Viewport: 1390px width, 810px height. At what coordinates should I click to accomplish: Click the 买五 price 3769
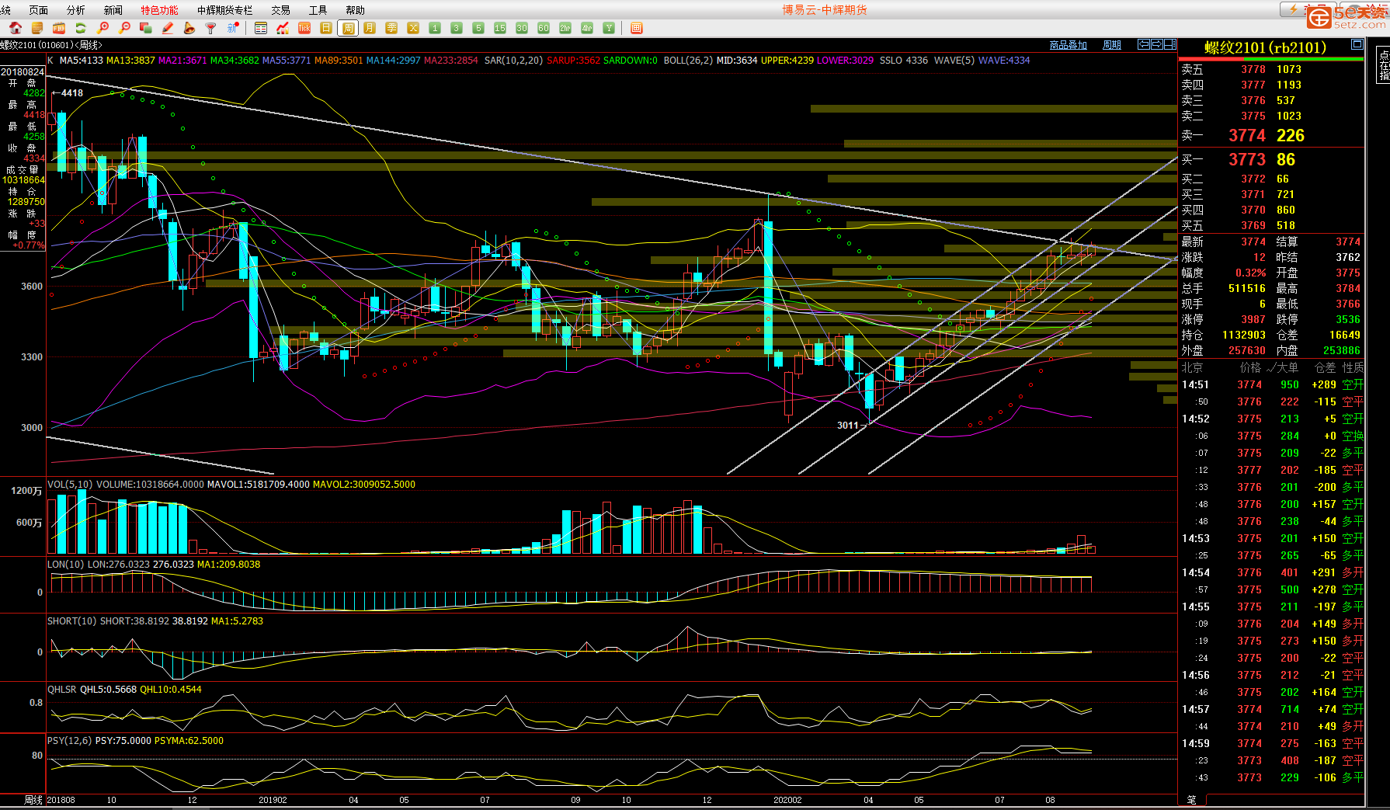[1253, 225]
